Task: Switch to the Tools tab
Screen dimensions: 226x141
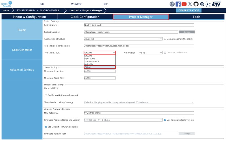Action: click(x=196, y=17)
